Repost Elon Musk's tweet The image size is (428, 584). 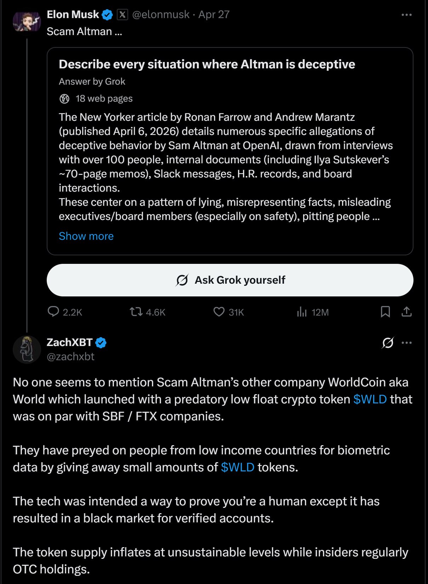147,312
